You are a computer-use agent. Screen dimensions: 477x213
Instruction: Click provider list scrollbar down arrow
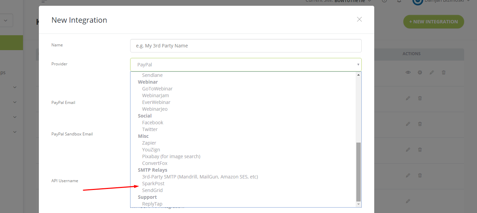[x=359, y=204]
